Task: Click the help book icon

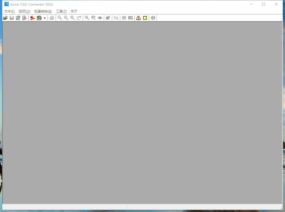Action: (138, 18)
